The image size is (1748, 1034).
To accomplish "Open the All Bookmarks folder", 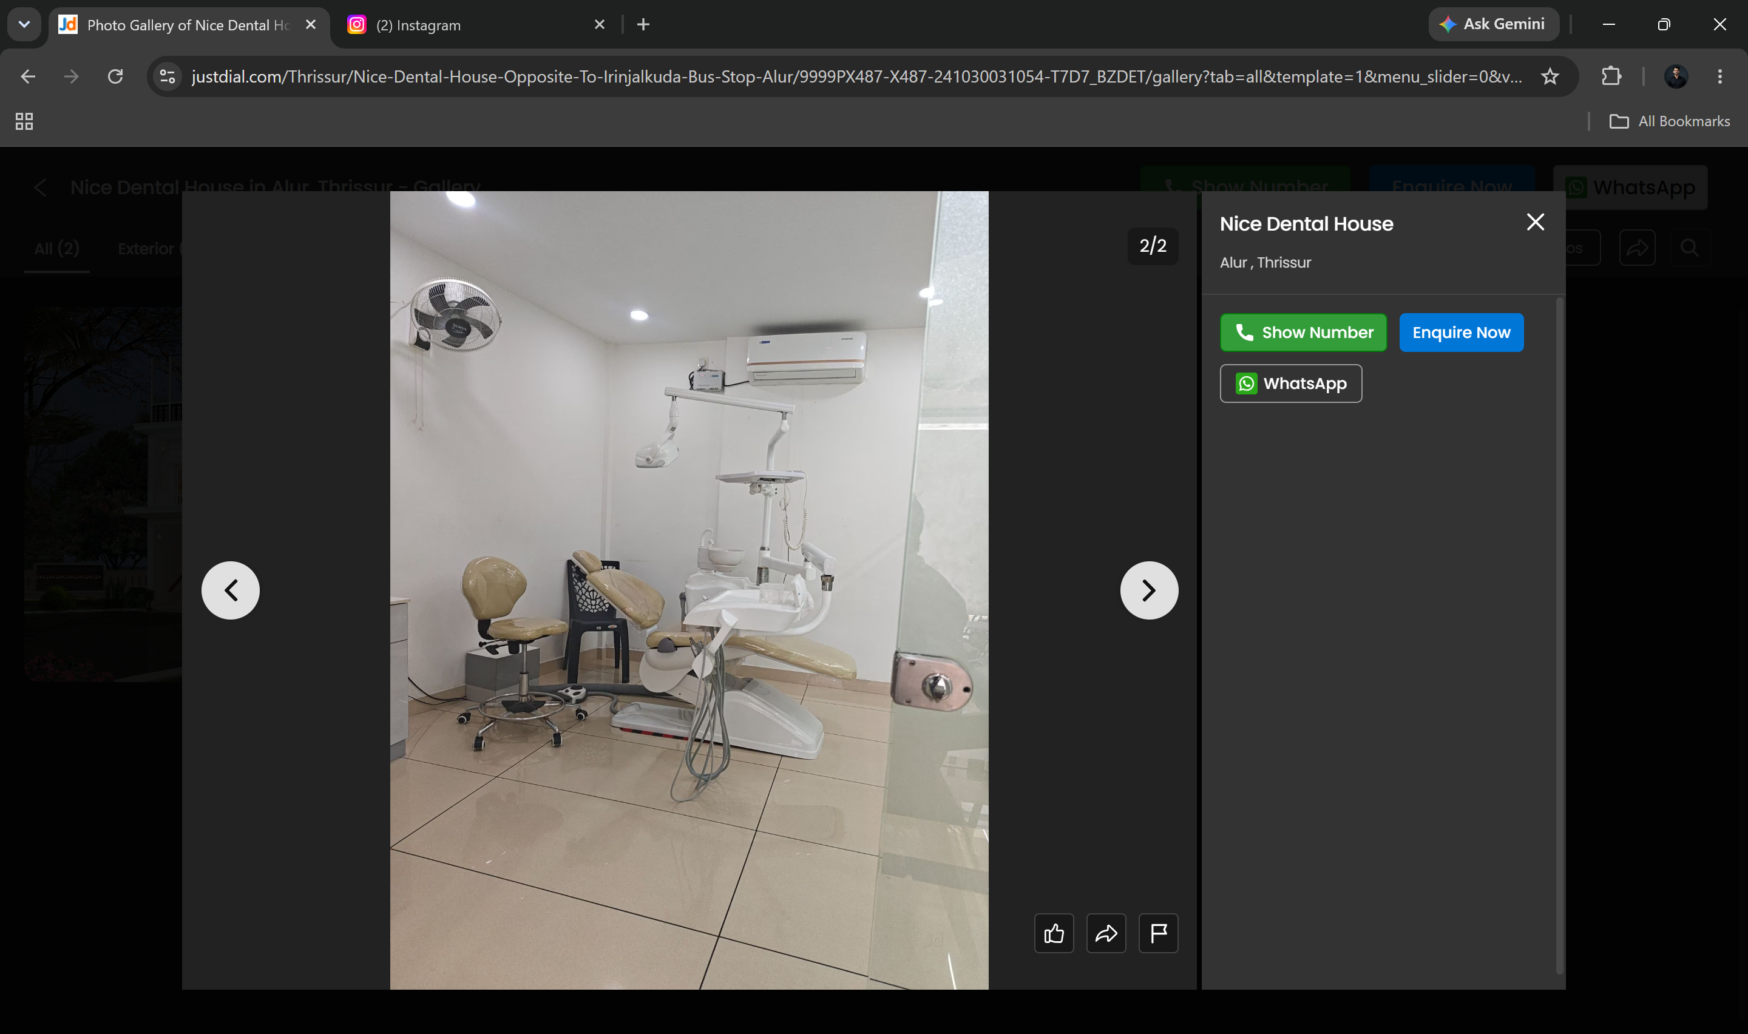I will click(1669, 121).
